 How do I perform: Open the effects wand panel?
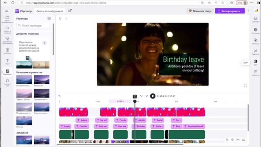pos(256,52)
